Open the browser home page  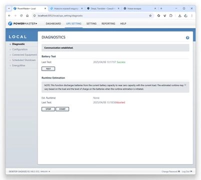(27, 15)
